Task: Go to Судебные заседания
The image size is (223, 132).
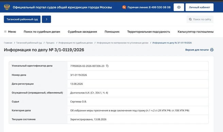Action: click(x=82, y=32)
